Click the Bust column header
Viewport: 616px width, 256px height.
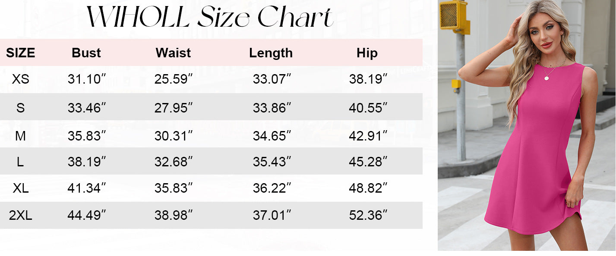coord(86,53)
